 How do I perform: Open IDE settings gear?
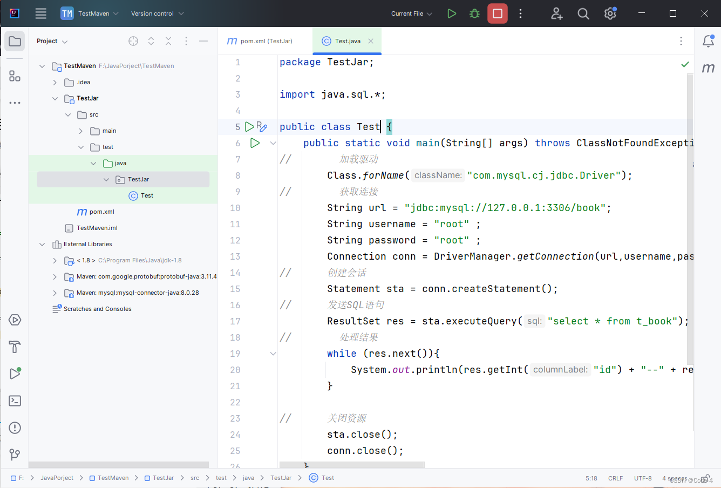point(610,13)
